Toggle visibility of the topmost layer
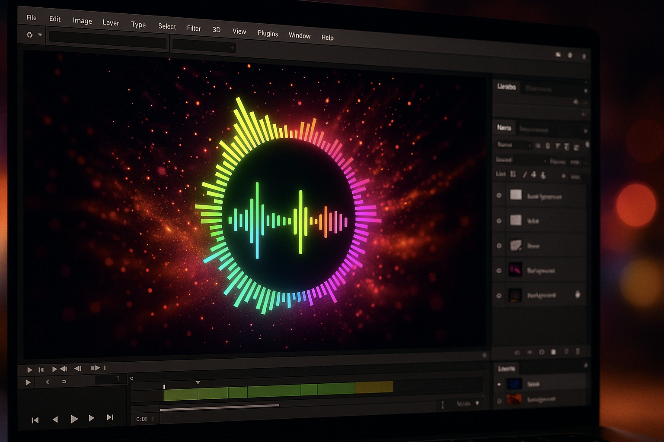 click(499, 196)
